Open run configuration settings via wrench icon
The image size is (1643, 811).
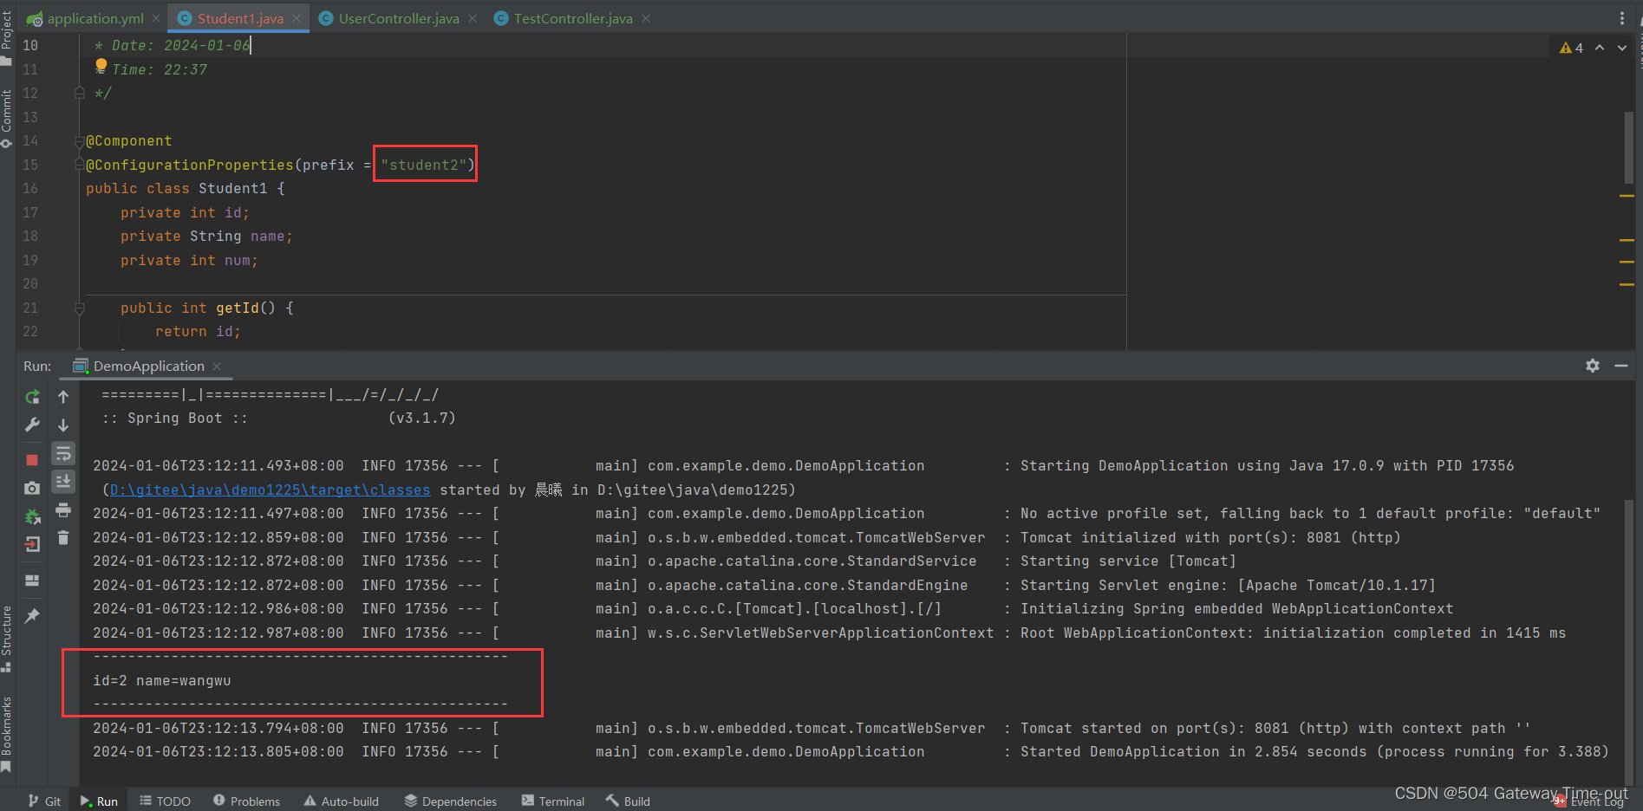32,425
